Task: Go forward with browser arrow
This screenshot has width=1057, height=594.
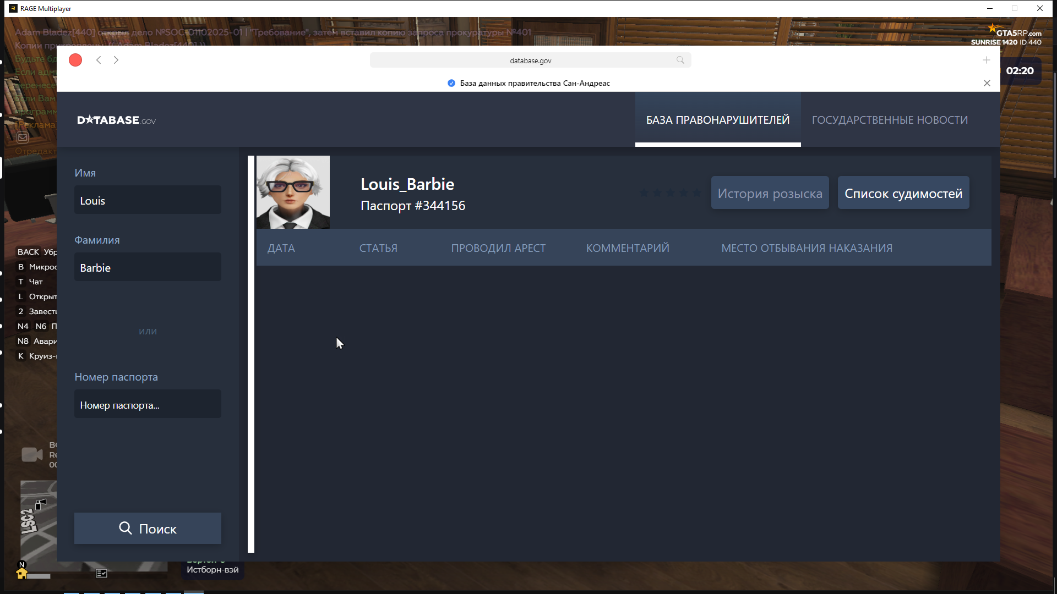Action: pyautogui.click(x=116, y=60)
